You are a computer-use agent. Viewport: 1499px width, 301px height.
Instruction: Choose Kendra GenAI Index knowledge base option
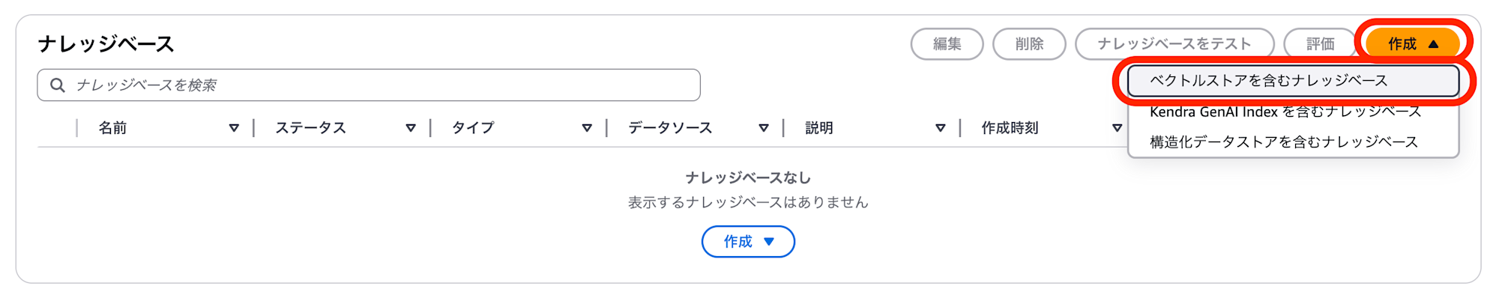click(x=1294, y=112)
